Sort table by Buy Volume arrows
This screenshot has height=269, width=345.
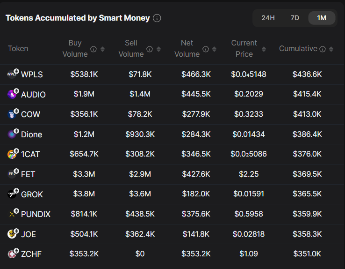tap(102, 49)
